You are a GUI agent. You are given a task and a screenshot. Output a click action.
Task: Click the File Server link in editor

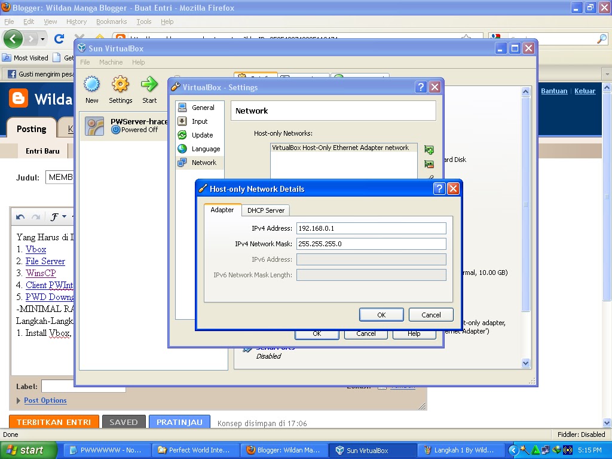tap(45, 261)
